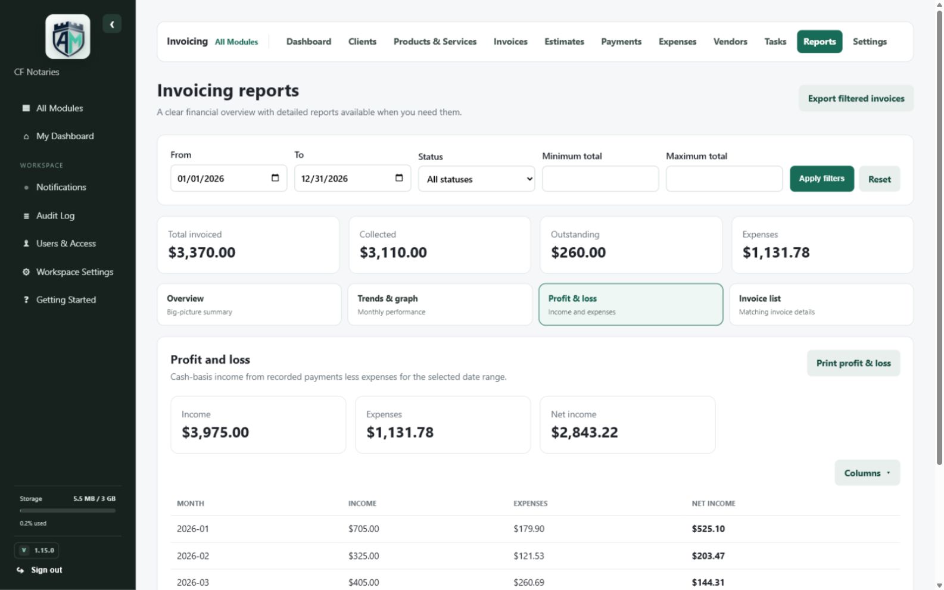Image resolution: width=944 pixels, height=590 pixels.
Task: Click the Getting Started question mark icon
Action: click(x=26, y=300)
